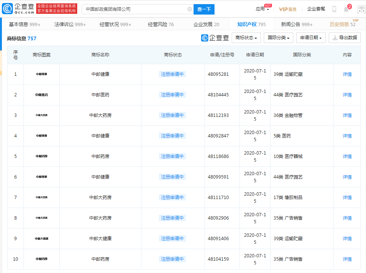Click the 查一下 search button

(204, 9)
